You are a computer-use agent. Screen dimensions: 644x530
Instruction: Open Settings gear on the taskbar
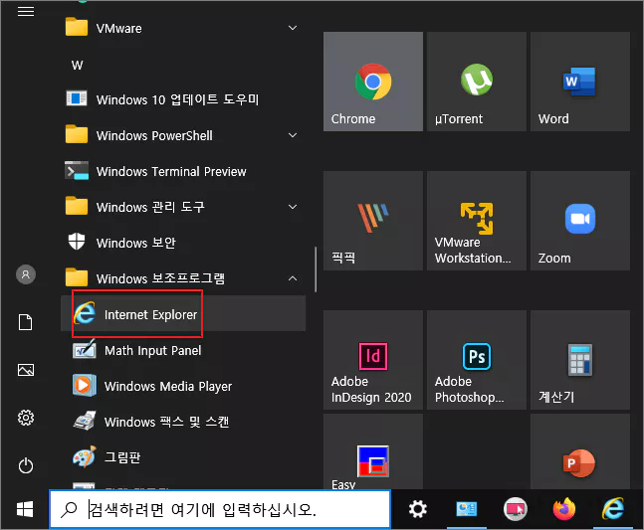tap(418, 509)
